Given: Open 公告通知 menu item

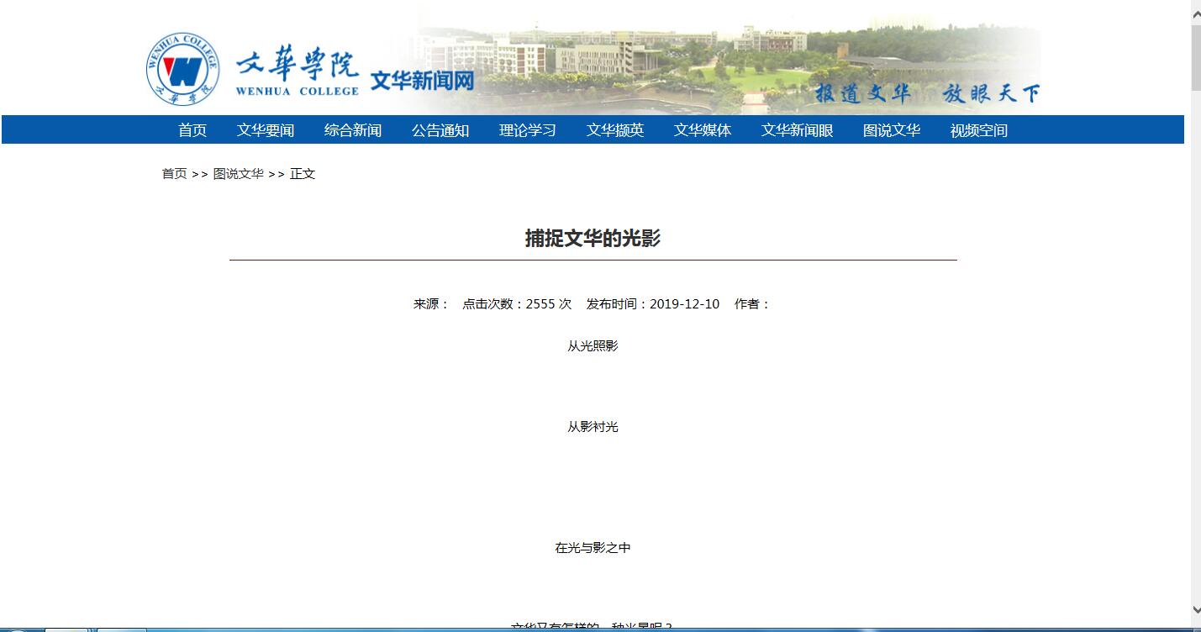Looking at the screenshot, I should (440, 130).
